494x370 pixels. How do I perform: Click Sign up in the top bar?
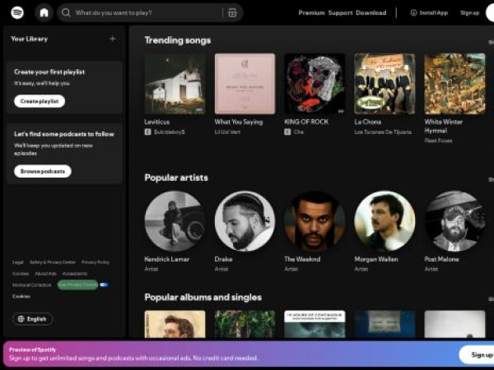pos(469,12)
